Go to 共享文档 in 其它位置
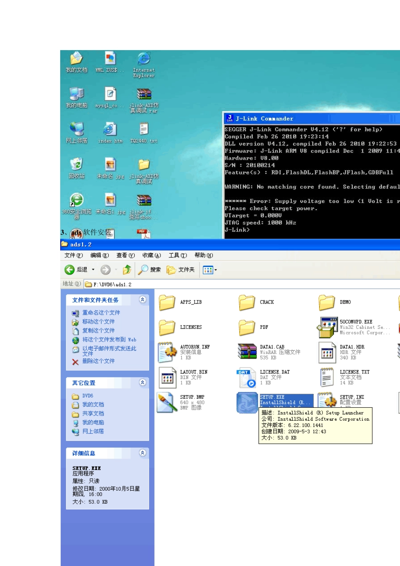 coord(93,414)
